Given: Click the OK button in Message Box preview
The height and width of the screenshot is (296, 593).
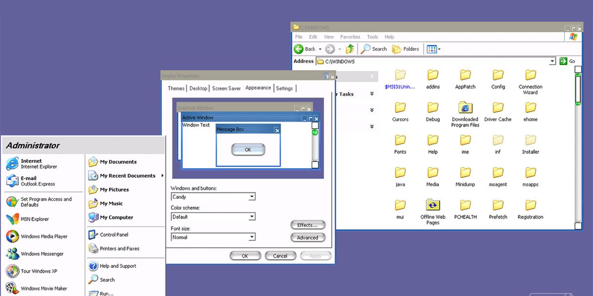Looking at the screenshot, I should (x=248, y=149).
